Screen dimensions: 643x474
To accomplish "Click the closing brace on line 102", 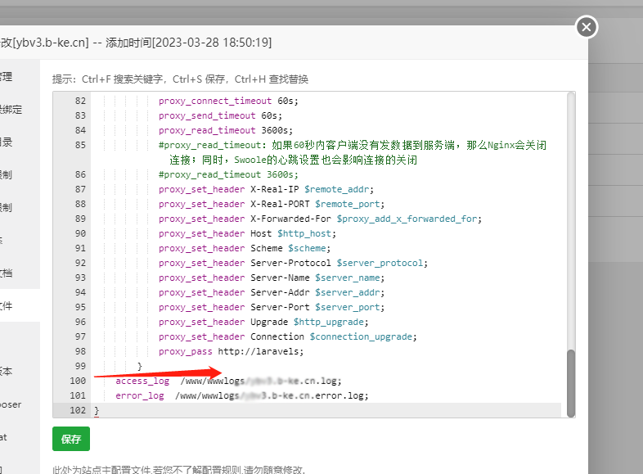I will (x=97, y=411).
